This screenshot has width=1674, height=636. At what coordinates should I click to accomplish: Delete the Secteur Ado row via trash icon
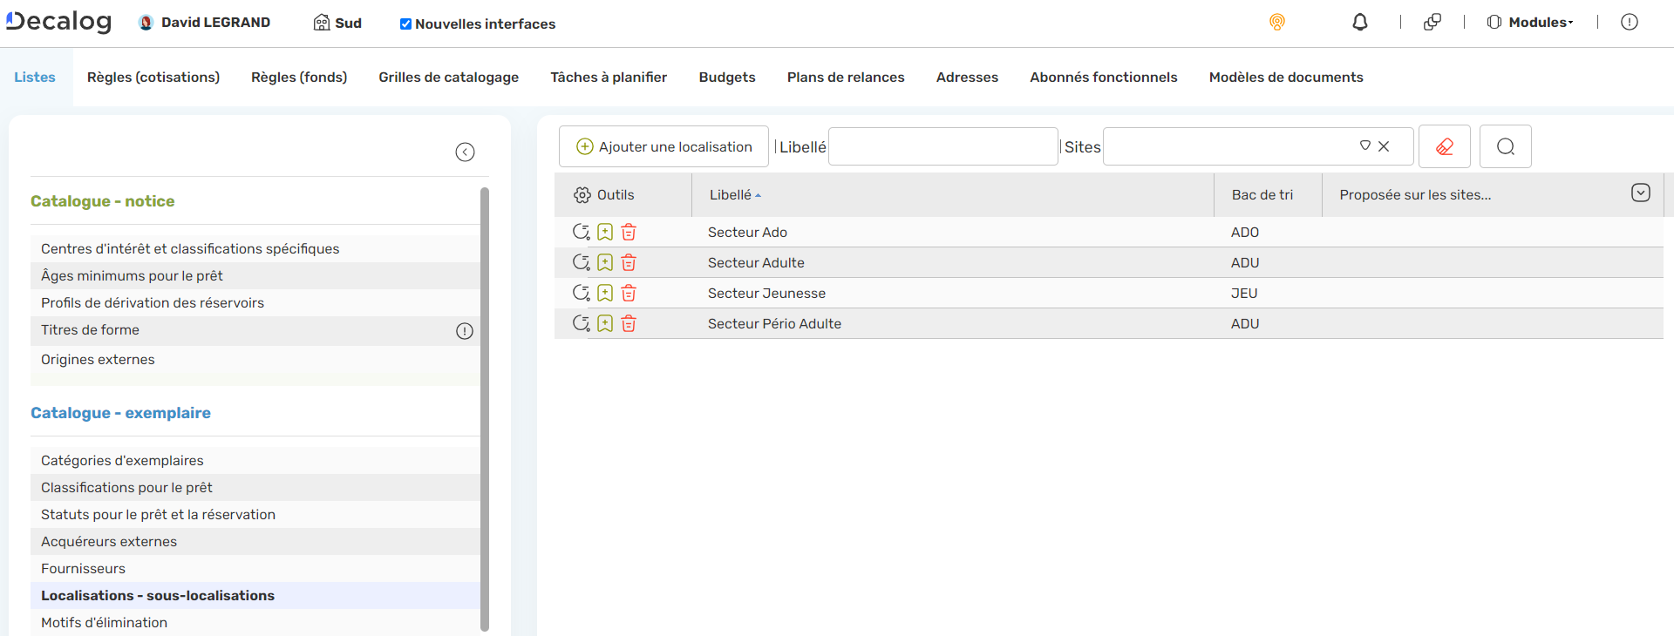629,233
